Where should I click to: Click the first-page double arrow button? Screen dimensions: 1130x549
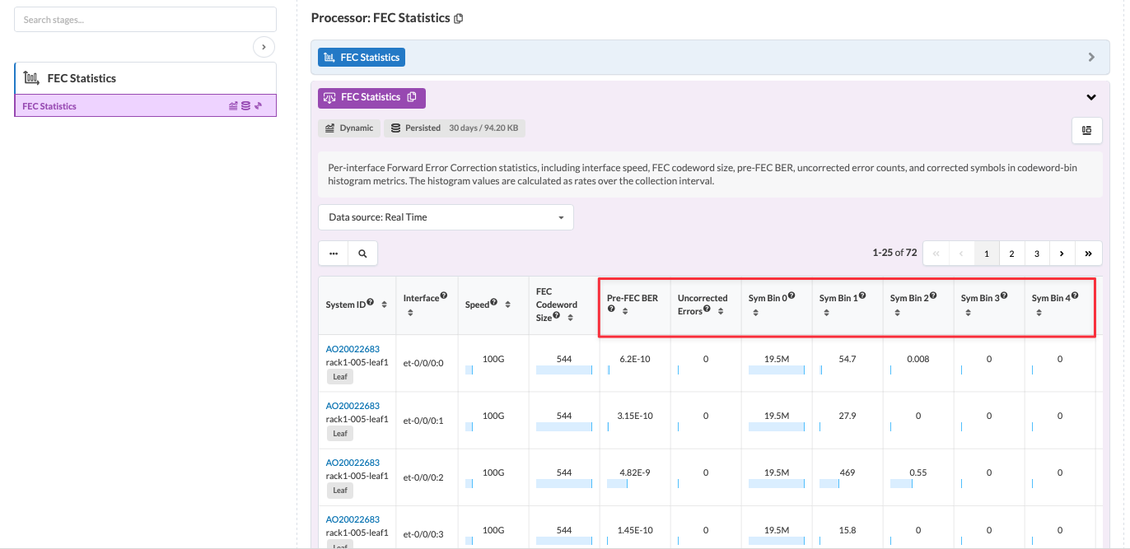(x=936, y=254)
